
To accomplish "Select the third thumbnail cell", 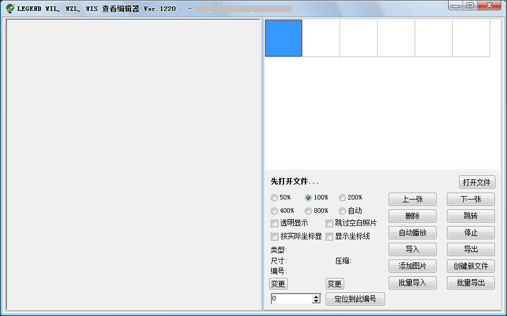I will coord(359,38).
